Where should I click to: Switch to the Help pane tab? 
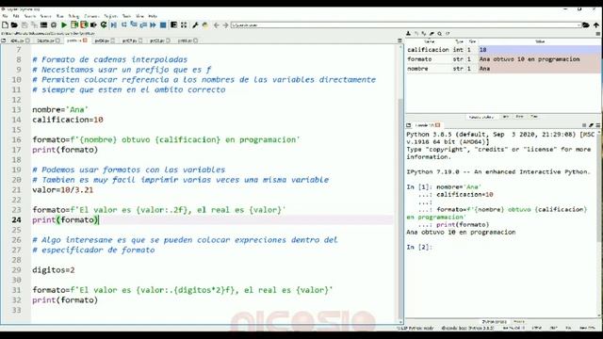coord(506,117)
